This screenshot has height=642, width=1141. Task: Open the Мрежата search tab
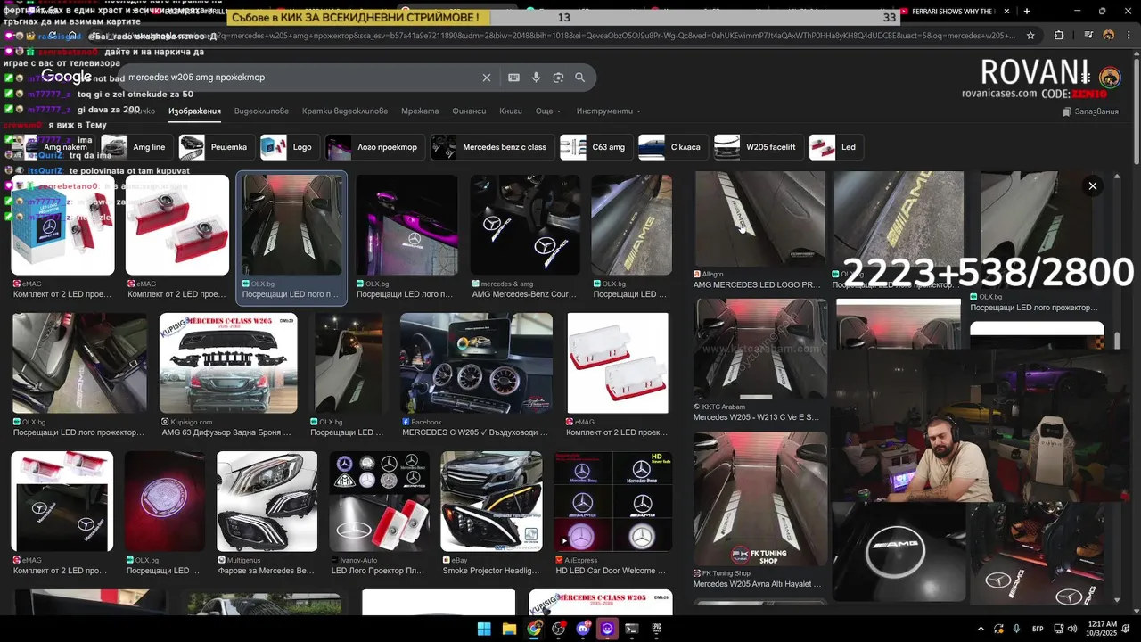[x=420, y=111]
